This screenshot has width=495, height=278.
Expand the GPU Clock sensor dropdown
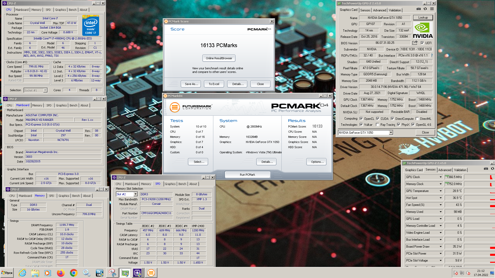[441, 177]
